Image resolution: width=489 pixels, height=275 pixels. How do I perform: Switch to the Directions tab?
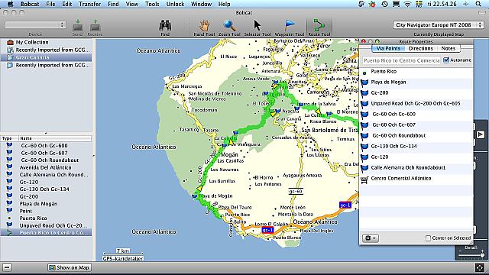(x=421, y=48)
